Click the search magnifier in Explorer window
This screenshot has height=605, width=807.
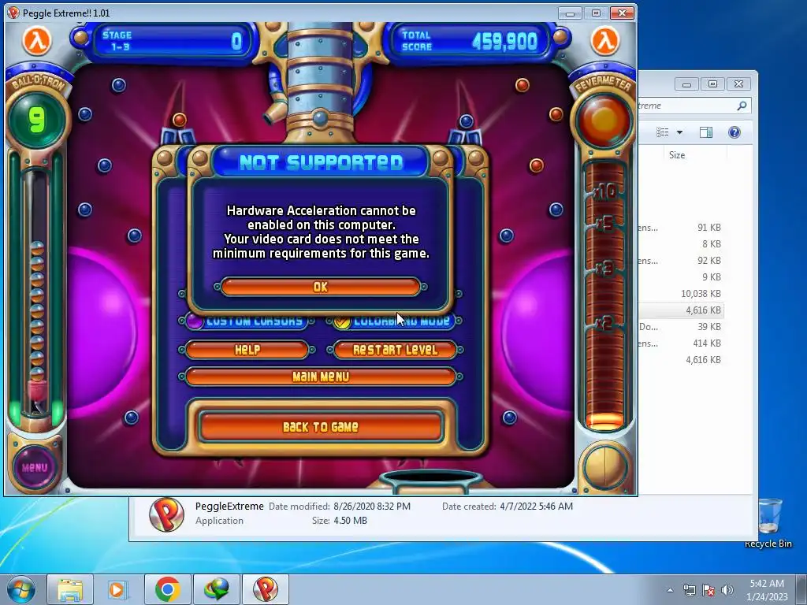tap(742, 106)
